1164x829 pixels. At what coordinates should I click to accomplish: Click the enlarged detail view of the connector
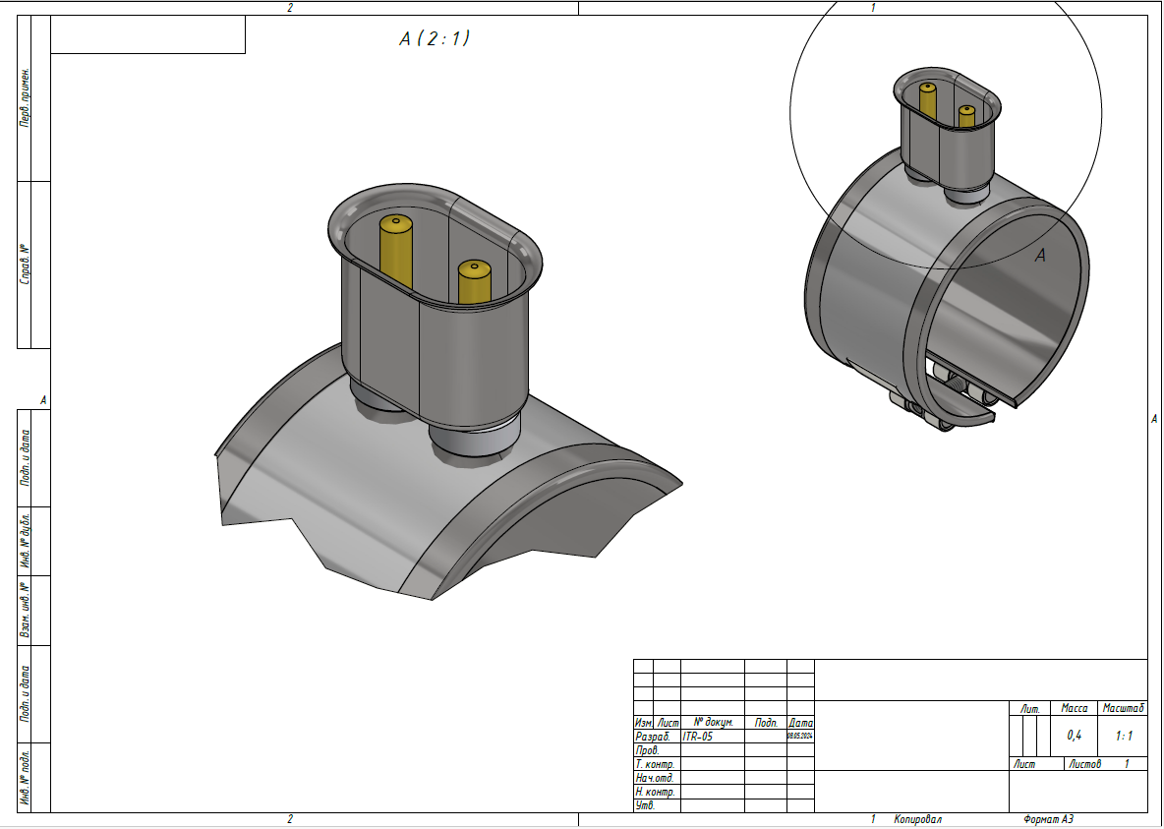tap(447, 391)
